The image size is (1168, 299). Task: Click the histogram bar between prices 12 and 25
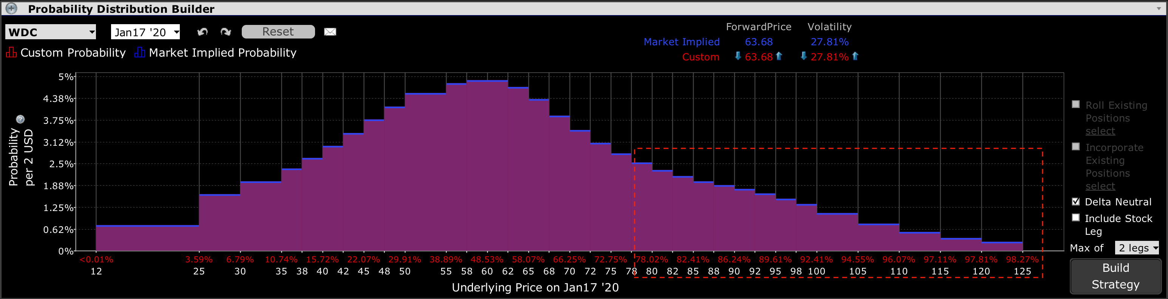coord(147,238)
